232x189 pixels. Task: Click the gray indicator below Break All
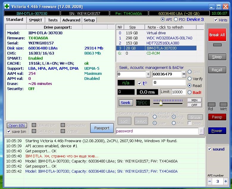tap(217, 45)
